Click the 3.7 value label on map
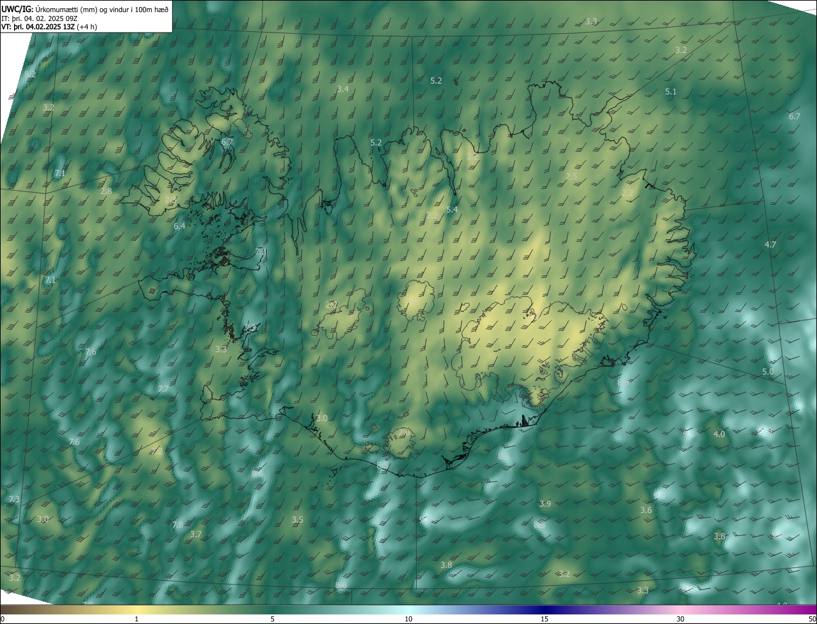This screenshot has height=624, width=817. (x=196, y=535)
